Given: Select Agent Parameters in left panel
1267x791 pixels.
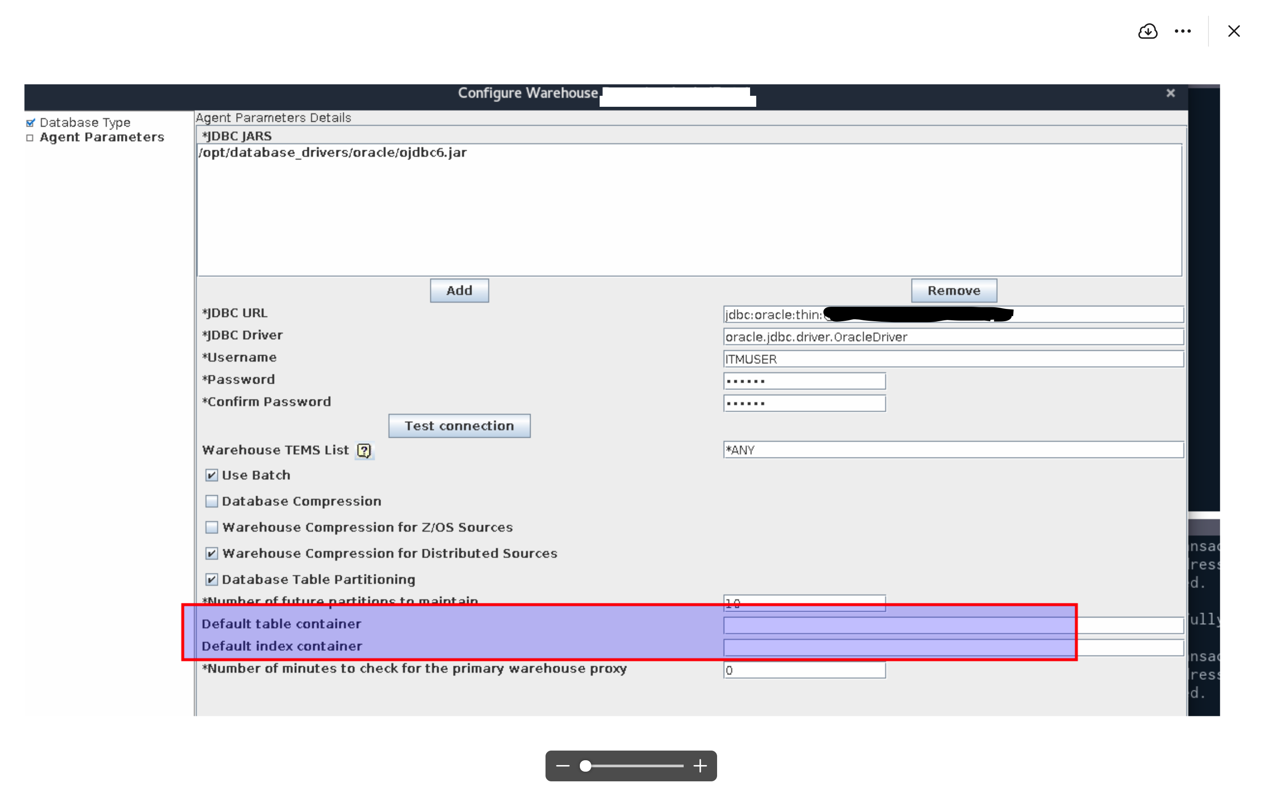Looking at the screenshot, I should 102,138.
